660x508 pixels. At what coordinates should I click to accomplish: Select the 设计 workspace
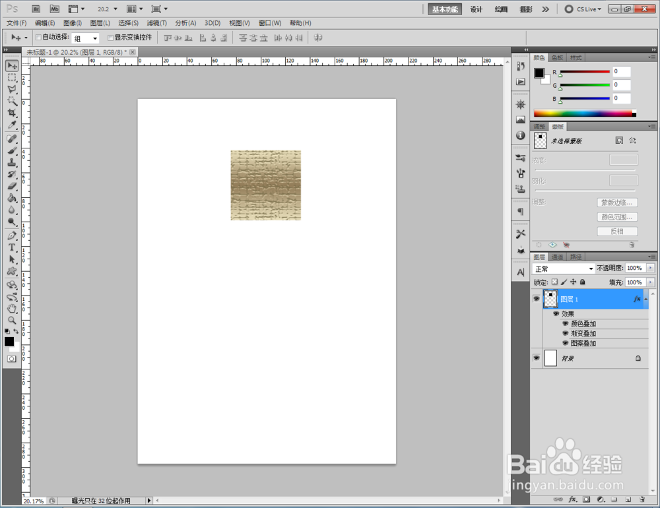477,9
